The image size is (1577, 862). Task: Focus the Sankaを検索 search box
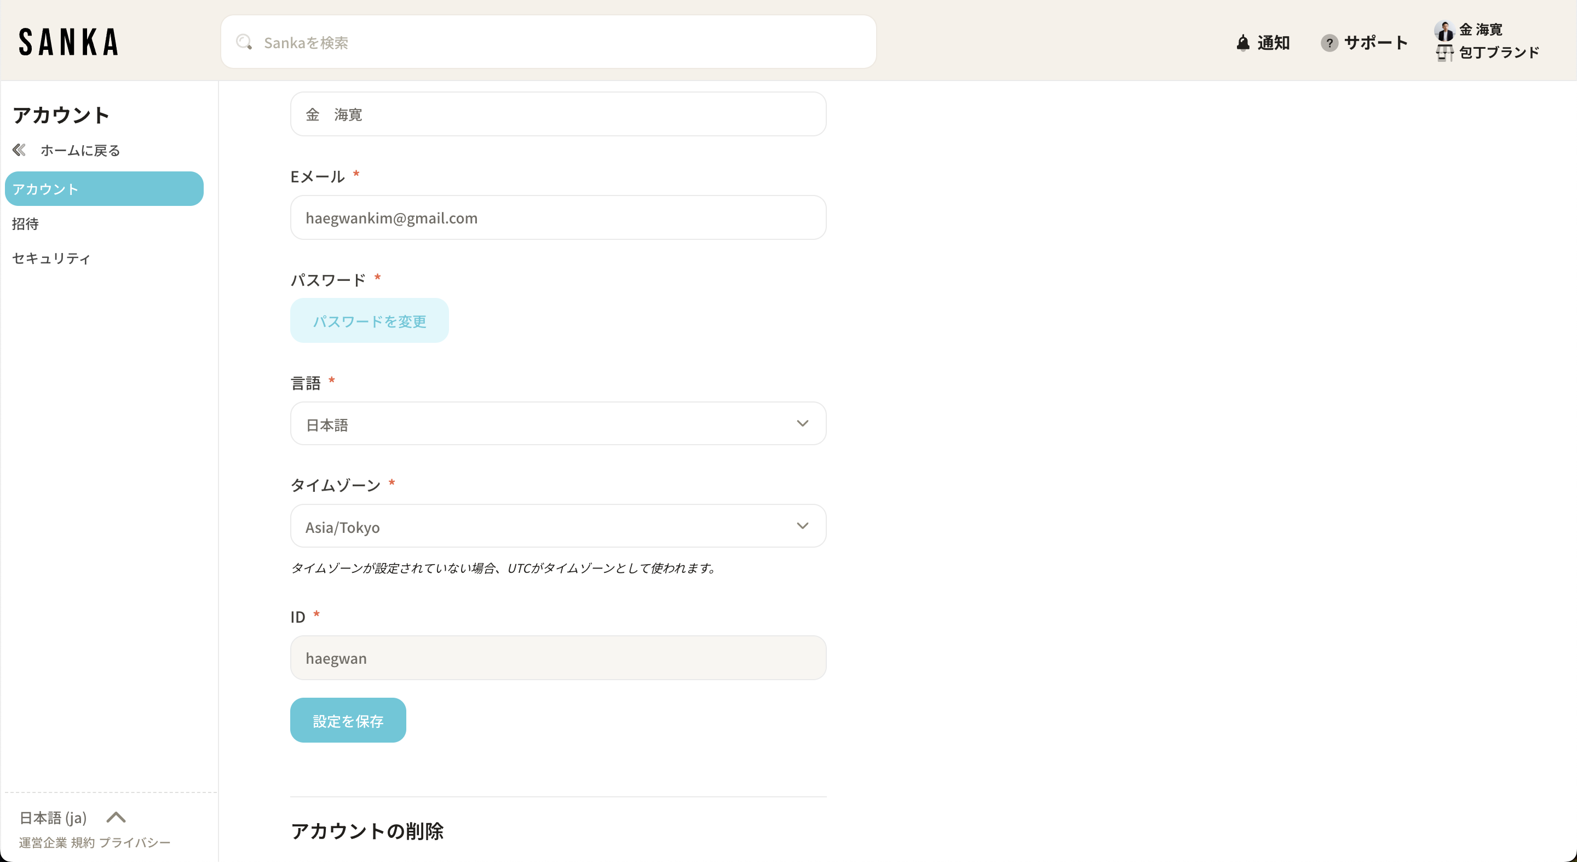click(x=551, y=42)
